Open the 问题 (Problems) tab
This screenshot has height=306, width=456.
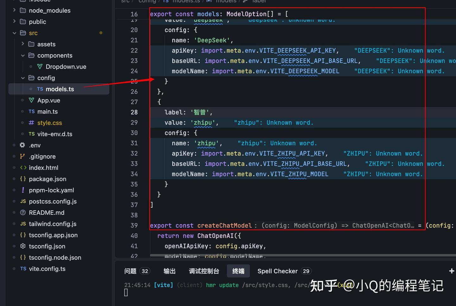pyautogui.click(x=130, y=271)
